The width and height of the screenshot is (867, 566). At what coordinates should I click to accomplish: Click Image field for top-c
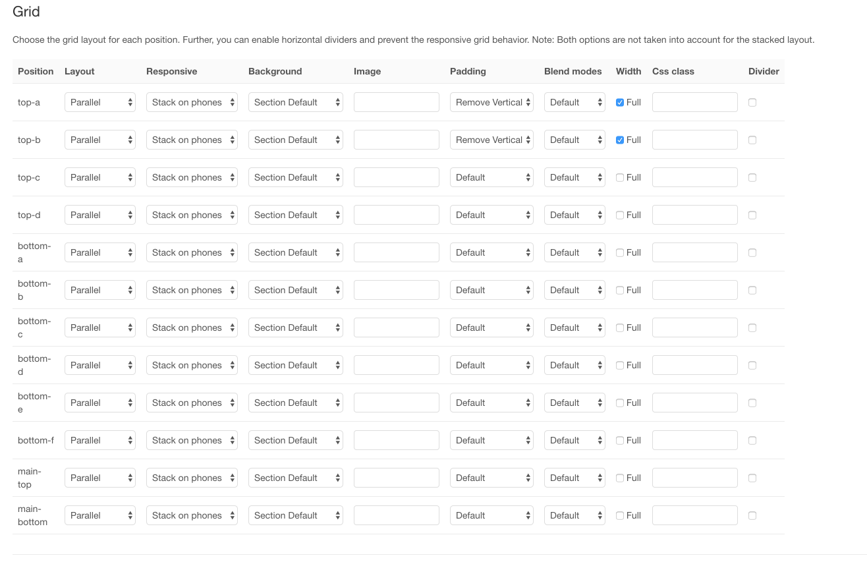click(x=397, y=177)
